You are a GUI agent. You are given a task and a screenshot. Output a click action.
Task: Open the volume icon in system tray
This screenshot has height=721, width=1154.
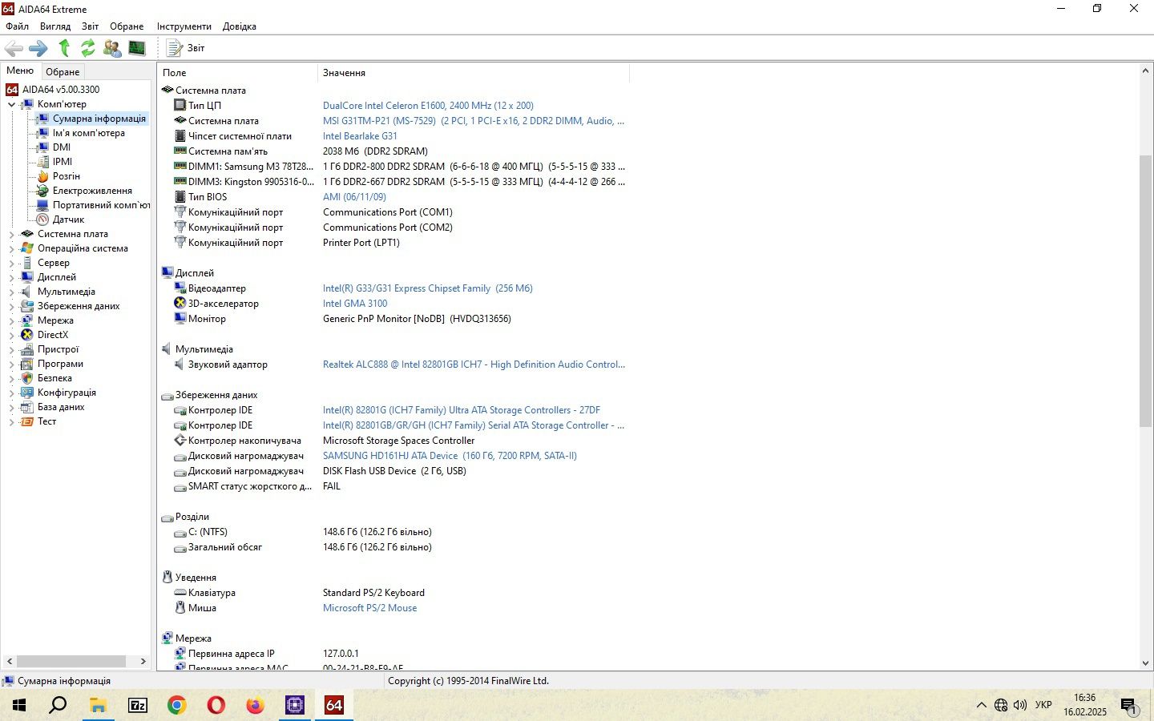tap(1020, 705)
